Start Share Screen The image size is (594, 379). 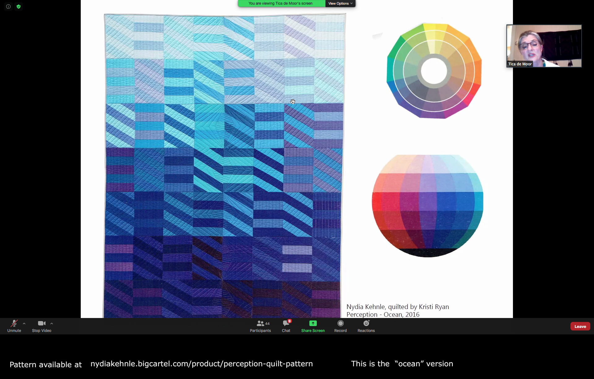point(313,326)
